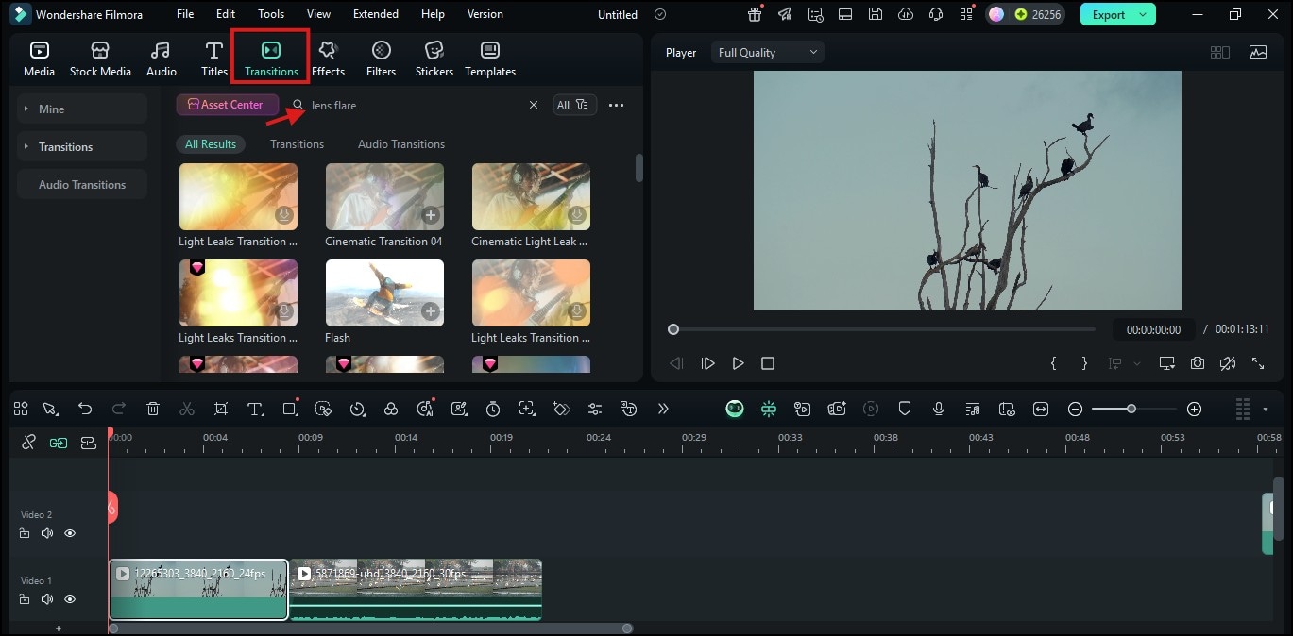Screen dimensions: 1293x636
Task: Mute the Video 1 track audio
Action: click(x=46, y=599)
